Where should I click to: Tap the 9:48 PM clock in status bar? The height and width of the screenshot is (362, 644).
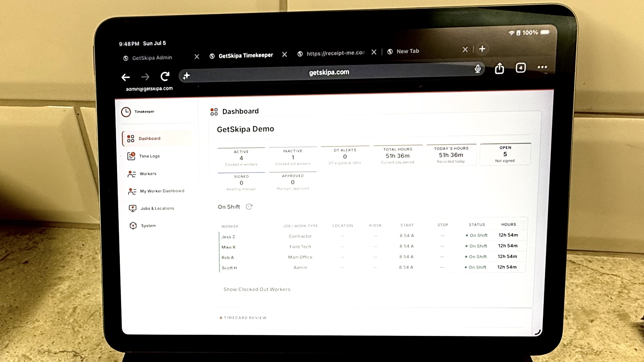[129, 44]
